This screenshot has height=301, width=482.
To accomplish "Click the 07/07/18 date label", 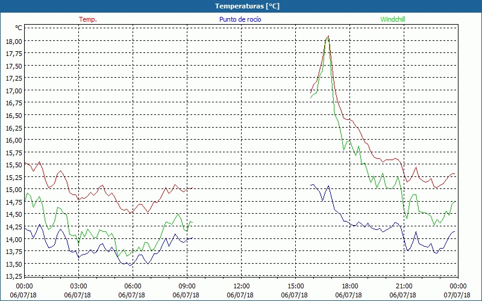I will click(x=457, y=295).
